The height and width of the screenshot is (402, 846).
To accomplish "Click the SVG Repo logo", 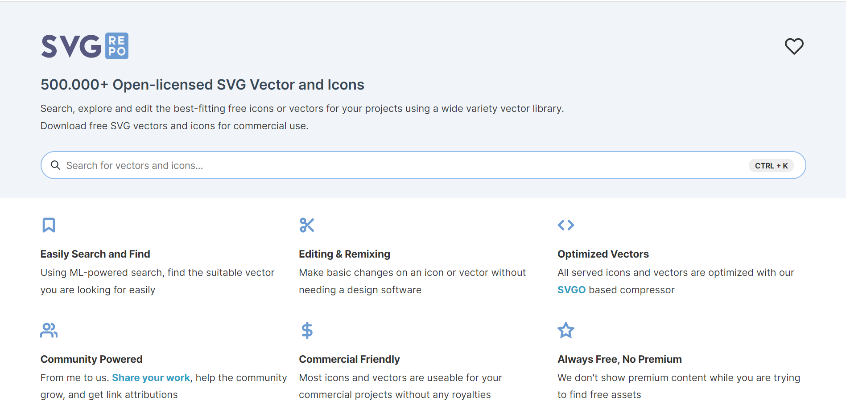I will pyautogui.click(x=85, y=46).
